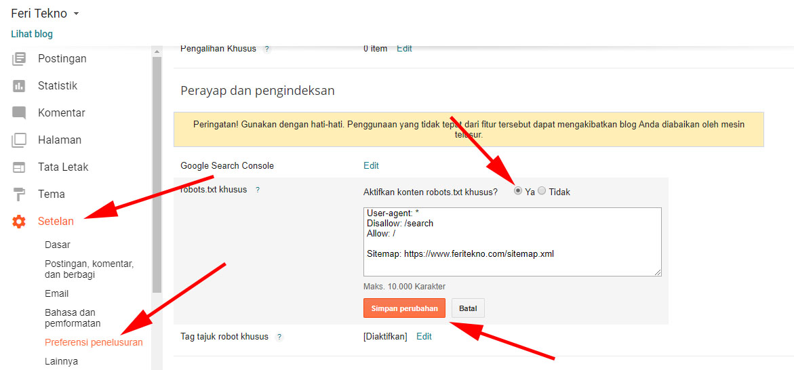Open Email settings sub-item
This screenshot has height=370, width=794.
click(x=56, y=293)
